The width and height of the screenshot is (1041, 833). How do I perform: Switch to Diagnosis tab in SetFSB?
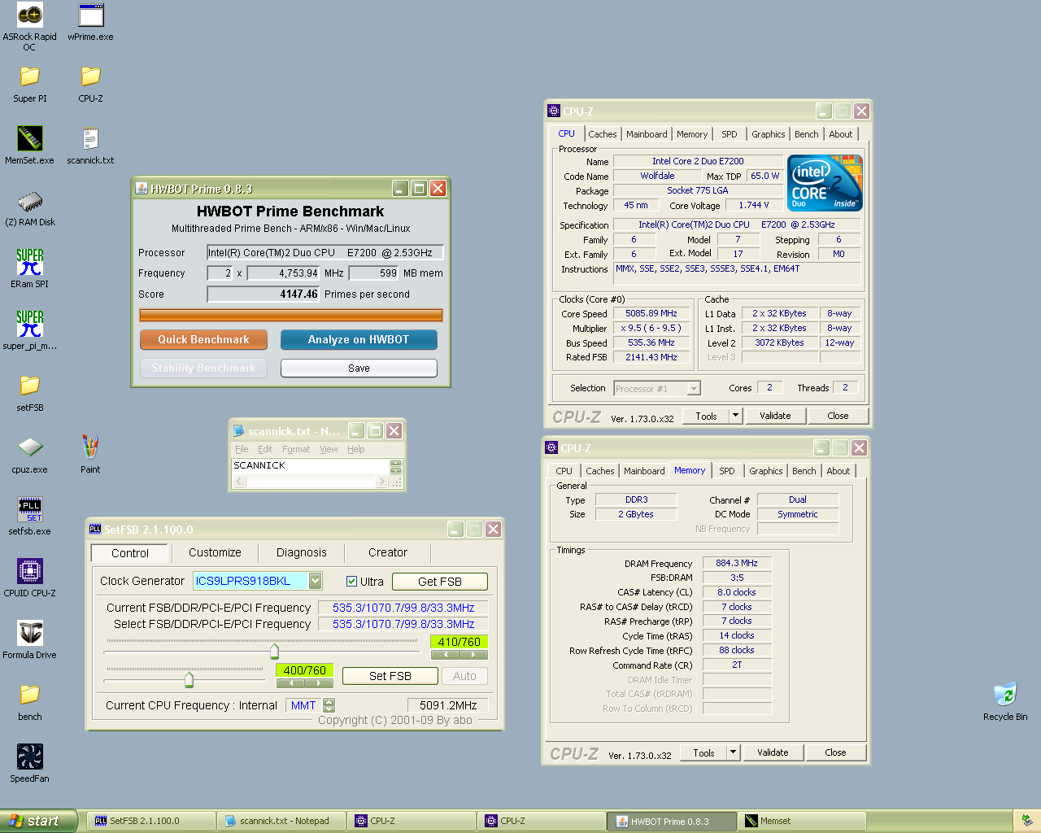point(302,552)
